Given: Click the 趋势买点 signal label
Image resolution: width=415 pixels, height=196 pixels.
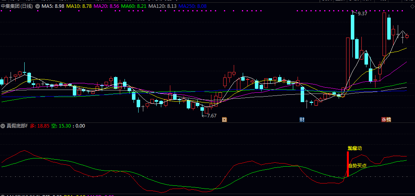Looking at the screenshot, I should [x=357, y=166].
